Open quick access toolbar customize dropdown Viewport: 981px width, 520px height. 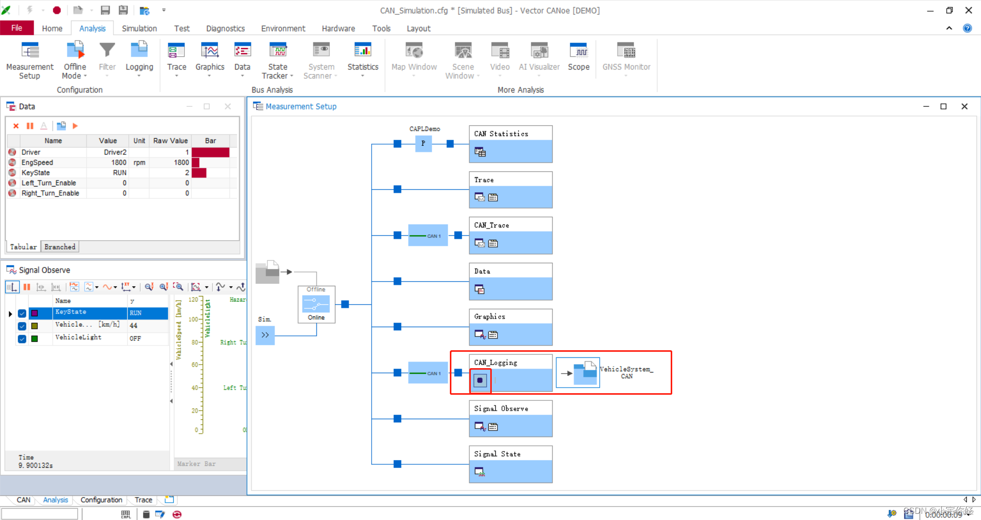[x=164, y=10]
